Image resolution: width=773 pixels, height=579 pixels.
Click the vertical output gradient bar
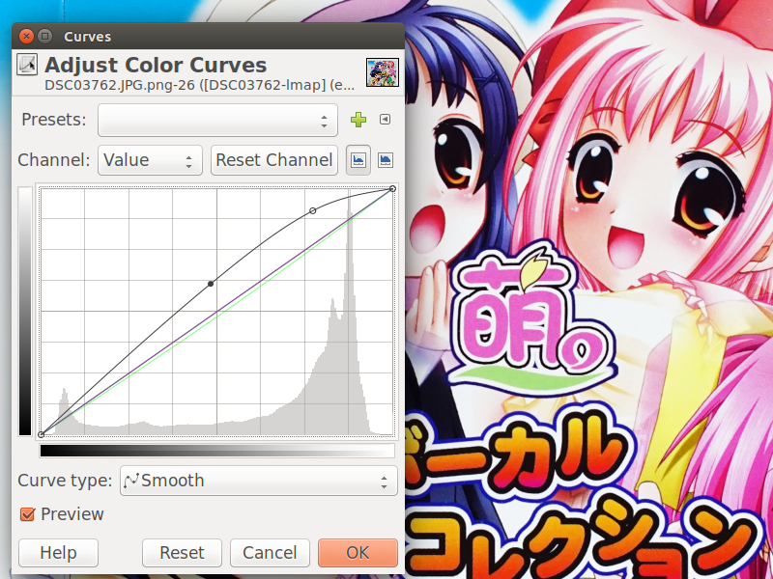[25, 311]
